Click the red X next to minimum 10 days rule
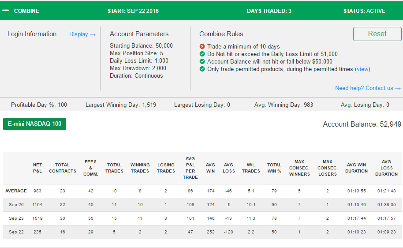 coord(202,46)
